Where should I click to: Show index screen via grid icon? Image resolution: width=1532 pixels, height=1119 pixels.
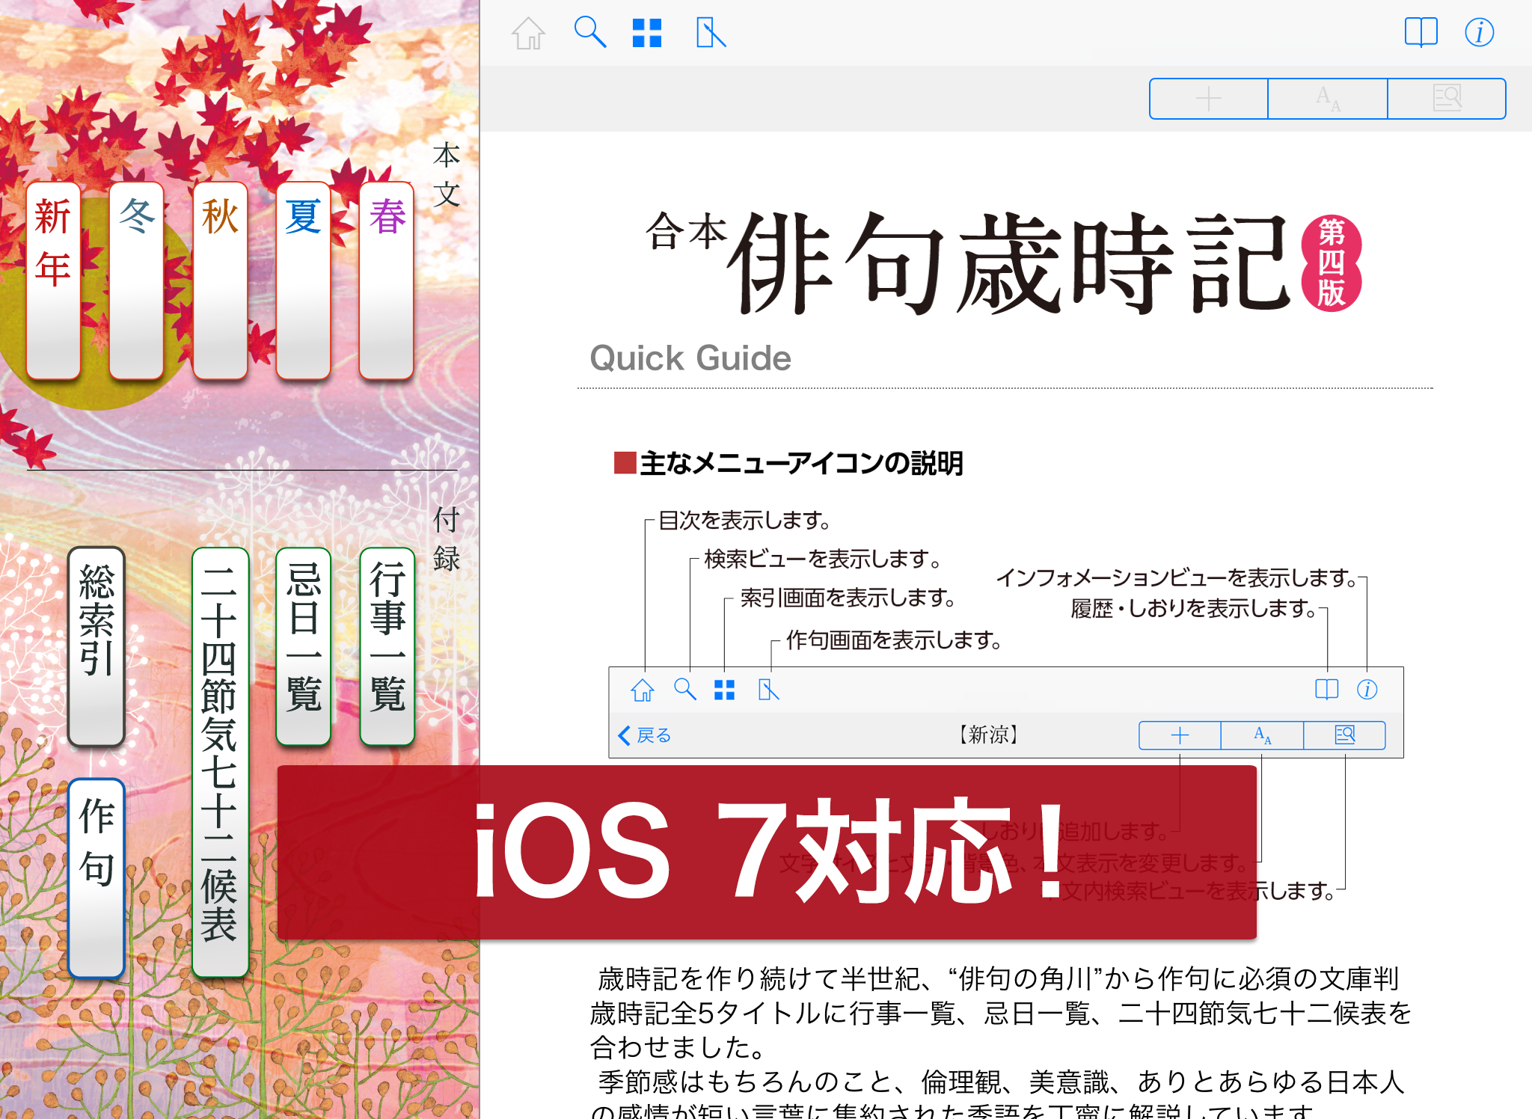(647, 34)
